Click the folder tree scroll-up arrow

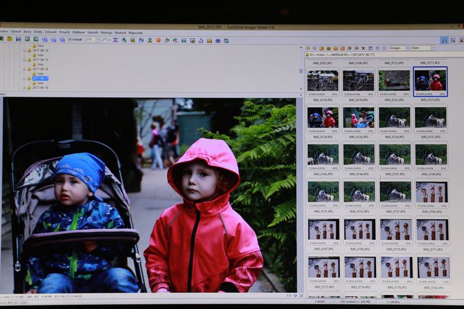[x=301, y=47]
